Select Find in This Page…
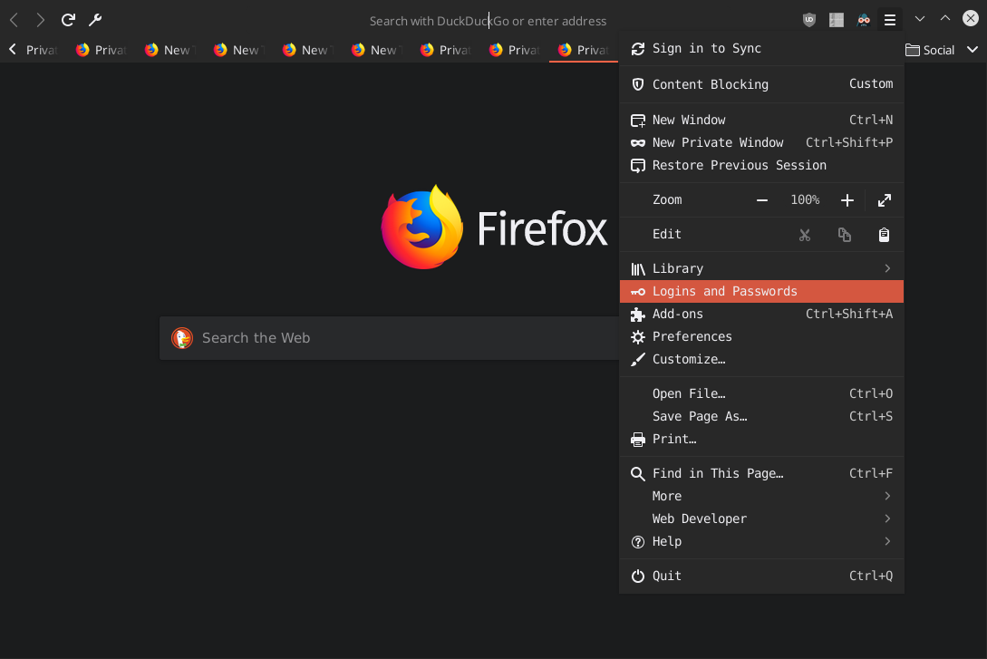 tap(761, 473)
